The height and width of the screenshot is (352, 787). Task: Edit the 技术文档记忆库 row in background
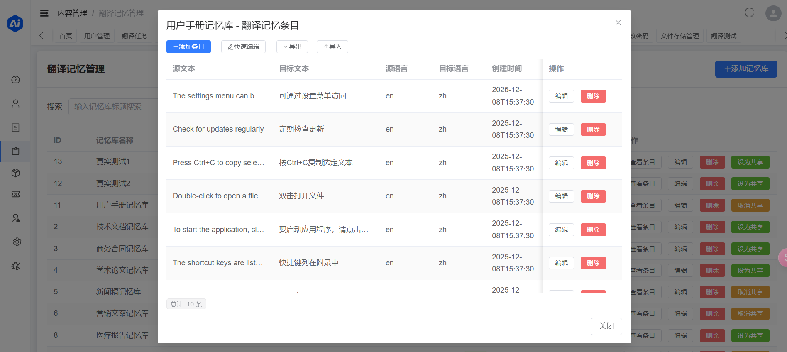680,227
